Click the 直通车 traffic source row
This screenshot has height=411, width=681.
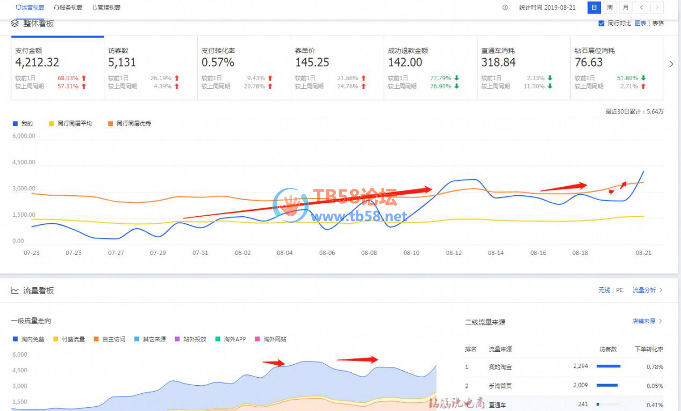(x=564, y=405)
